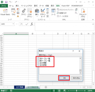
Task: Toggle デザインモード (Design Mode)
Action: point(43,13)
